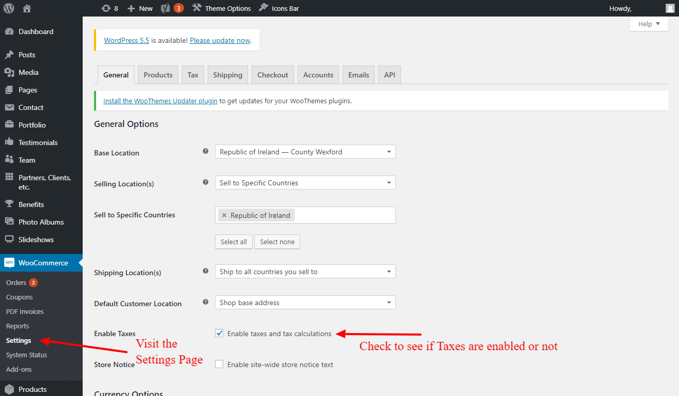Image resolution: width=679 pixels, height=396 pixels.
Task: Switch to the Shipping settings tab
Action: [x=228, y=75]
